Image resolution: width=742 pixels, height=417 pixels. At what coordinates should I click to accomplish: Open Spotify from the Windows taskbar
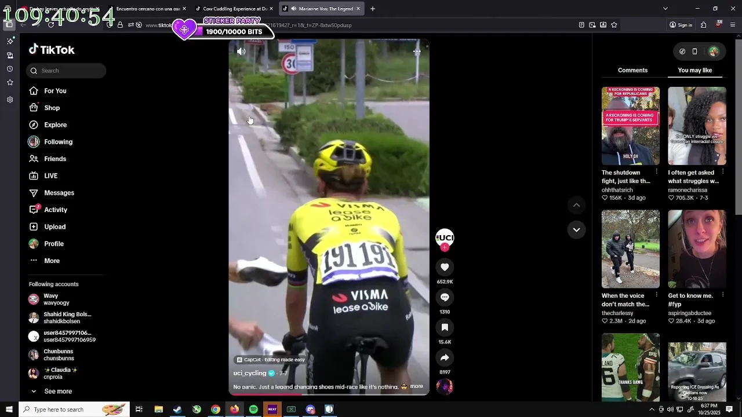[x=253, y=409]
